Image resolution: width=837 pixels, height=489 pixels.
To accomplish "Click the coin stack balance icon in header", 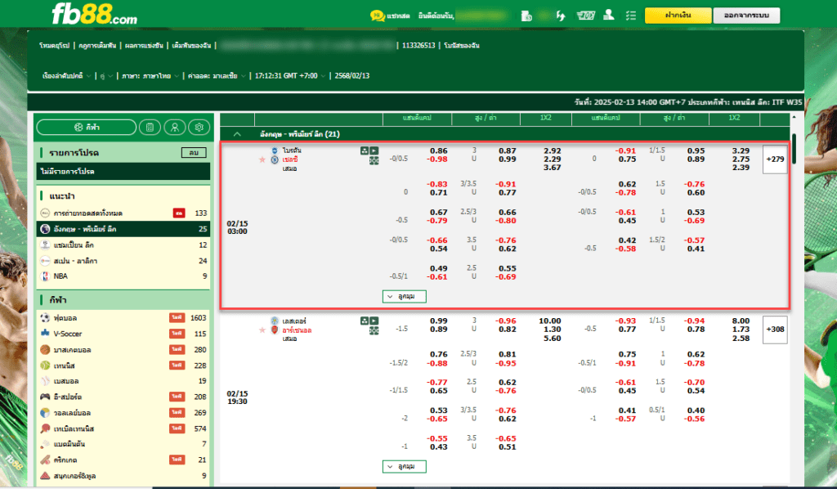I will pyautogui.click(x=526, y=16).
